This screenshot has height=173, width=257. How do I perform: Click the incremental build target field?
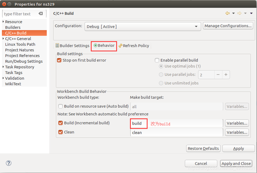[176, 123]
